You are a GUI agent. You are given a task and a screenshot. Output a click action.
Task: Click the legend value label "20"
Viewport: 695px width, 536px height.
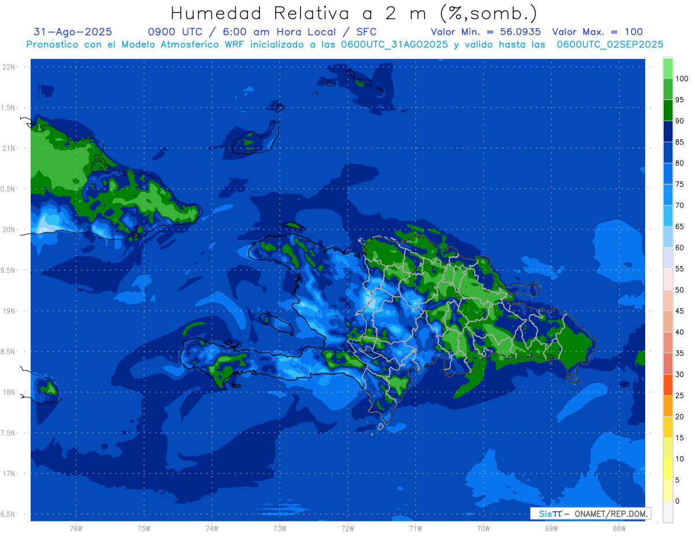[x=679, y=416]
